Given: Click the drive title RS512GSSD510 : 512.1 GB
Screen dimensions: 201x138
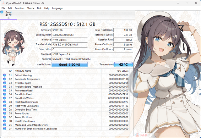Looking at the screenshot, I should (68, 24).
